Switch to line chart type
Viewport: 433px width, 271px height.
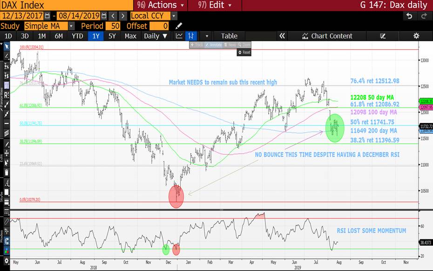(x=179, y=36)
